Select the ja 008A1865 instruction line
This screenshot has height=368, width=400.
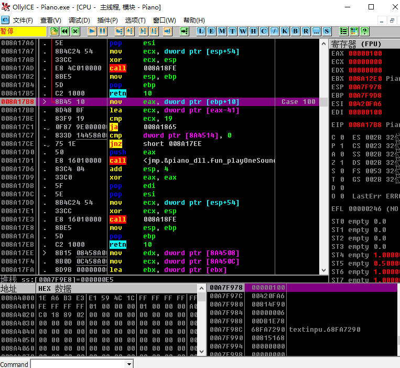click(x=159, y=127)
